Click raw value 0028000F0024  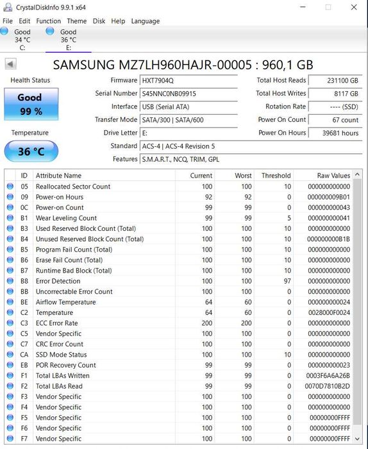tap(329, 312)
